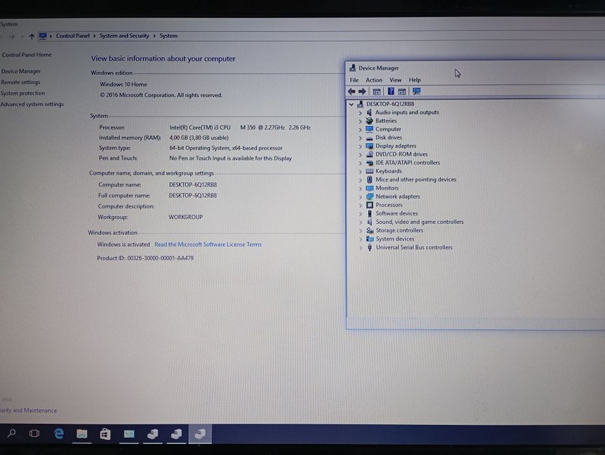Expand the Network adapters node

360,197
